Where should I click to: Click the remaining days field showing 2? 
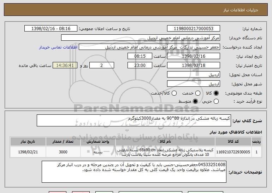click(102, 66)
